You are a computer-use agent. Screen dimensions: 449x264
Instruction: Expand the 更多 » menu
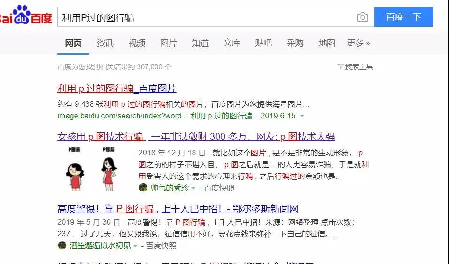point(358,43)
